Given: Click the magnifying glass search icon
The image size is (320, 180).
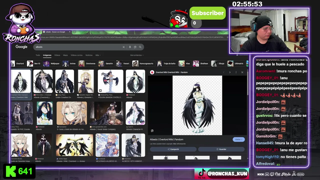Looking at the screenshot, I should tap(140, 47).
